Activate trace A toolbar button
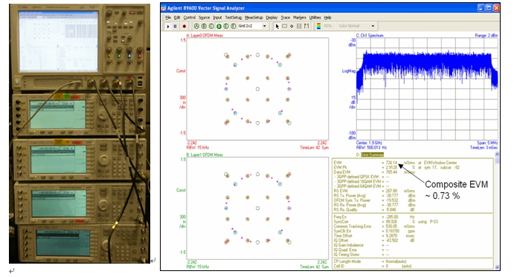Screen dimensions: 514x277 tap(196, 26)
